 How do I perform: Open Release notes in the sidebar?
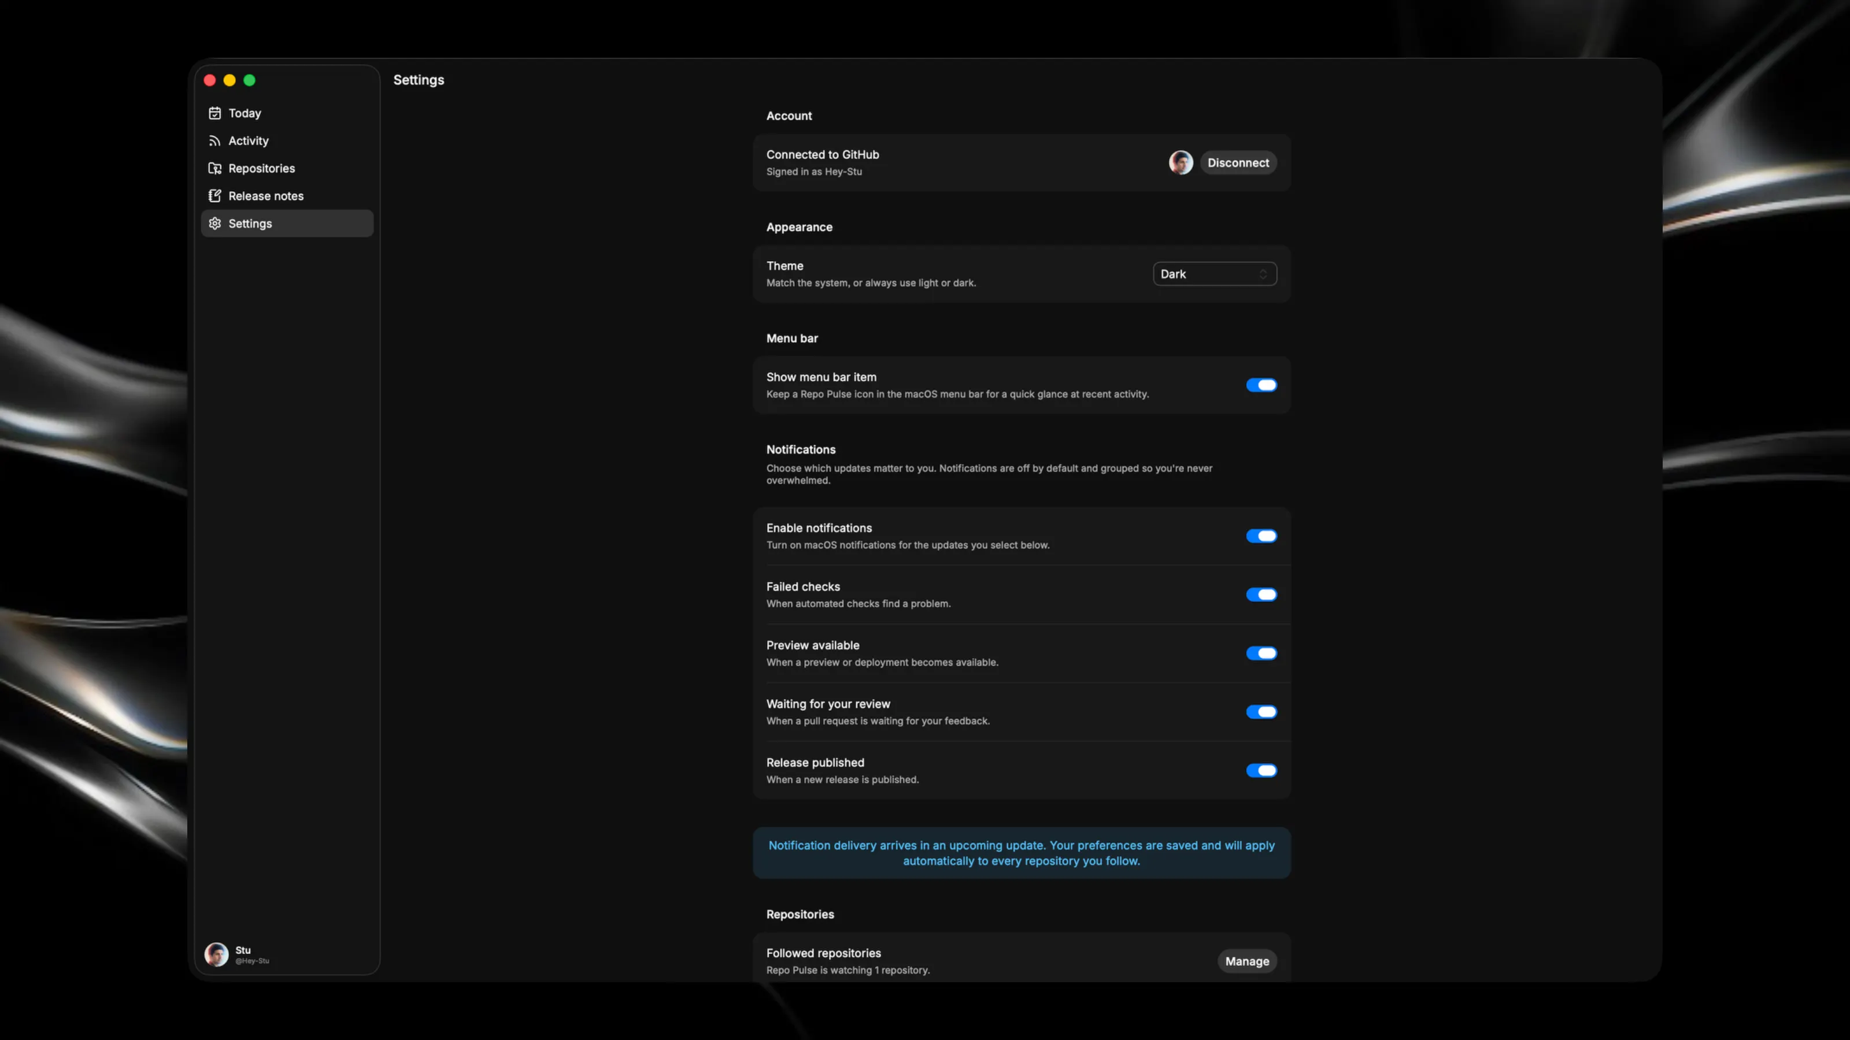pyautogui.click(x=287, y=196)
